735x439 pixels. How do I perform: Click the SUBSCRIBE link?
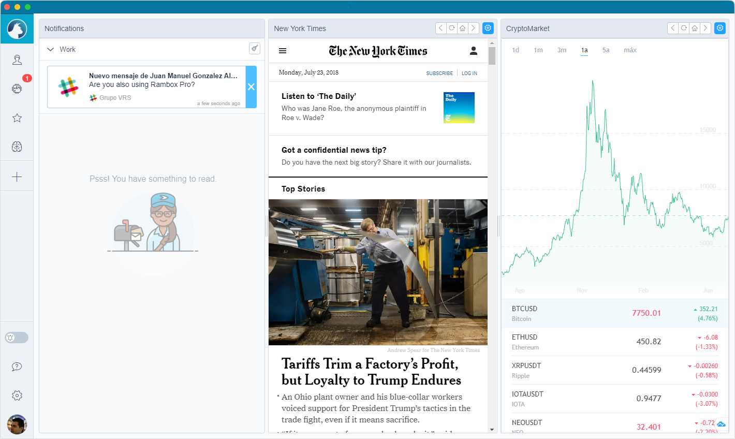pos(439,73)
